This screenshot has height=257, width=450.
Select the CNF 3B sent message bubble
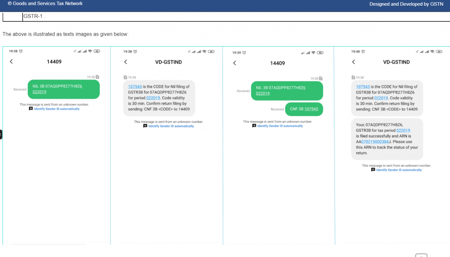(x=304, y=109)
